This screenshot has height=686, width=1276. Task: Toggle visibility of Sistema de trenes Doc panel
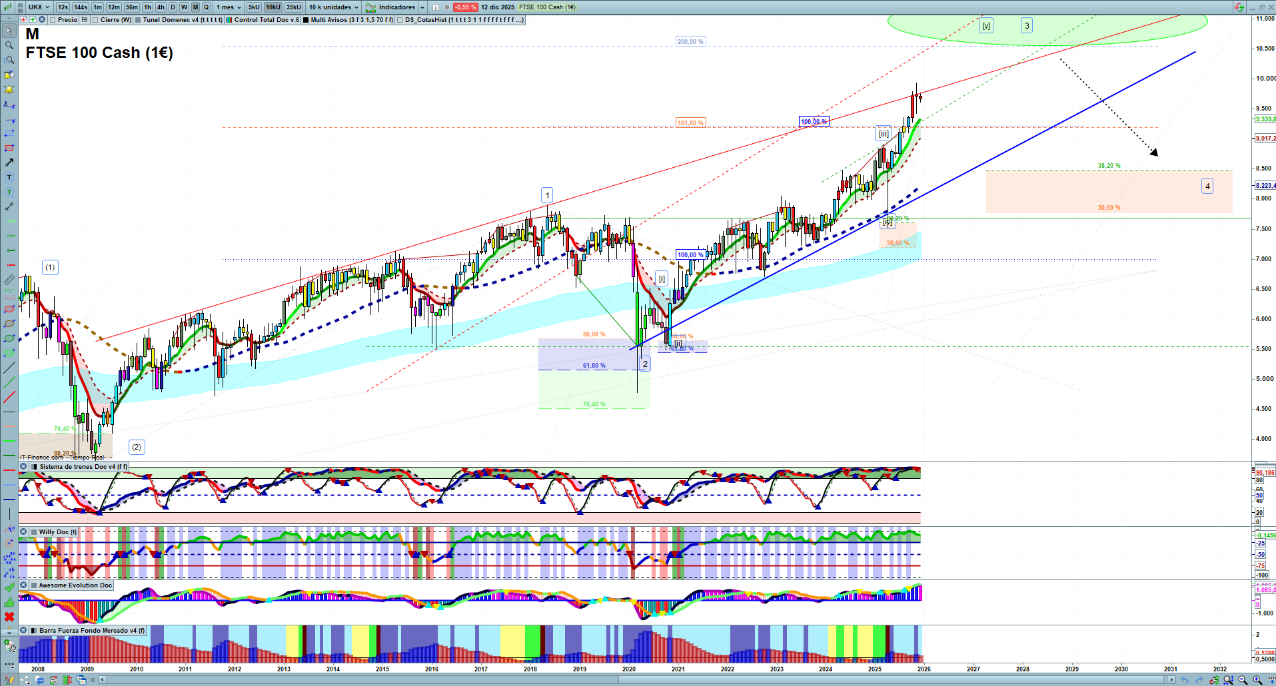(23, 467)
